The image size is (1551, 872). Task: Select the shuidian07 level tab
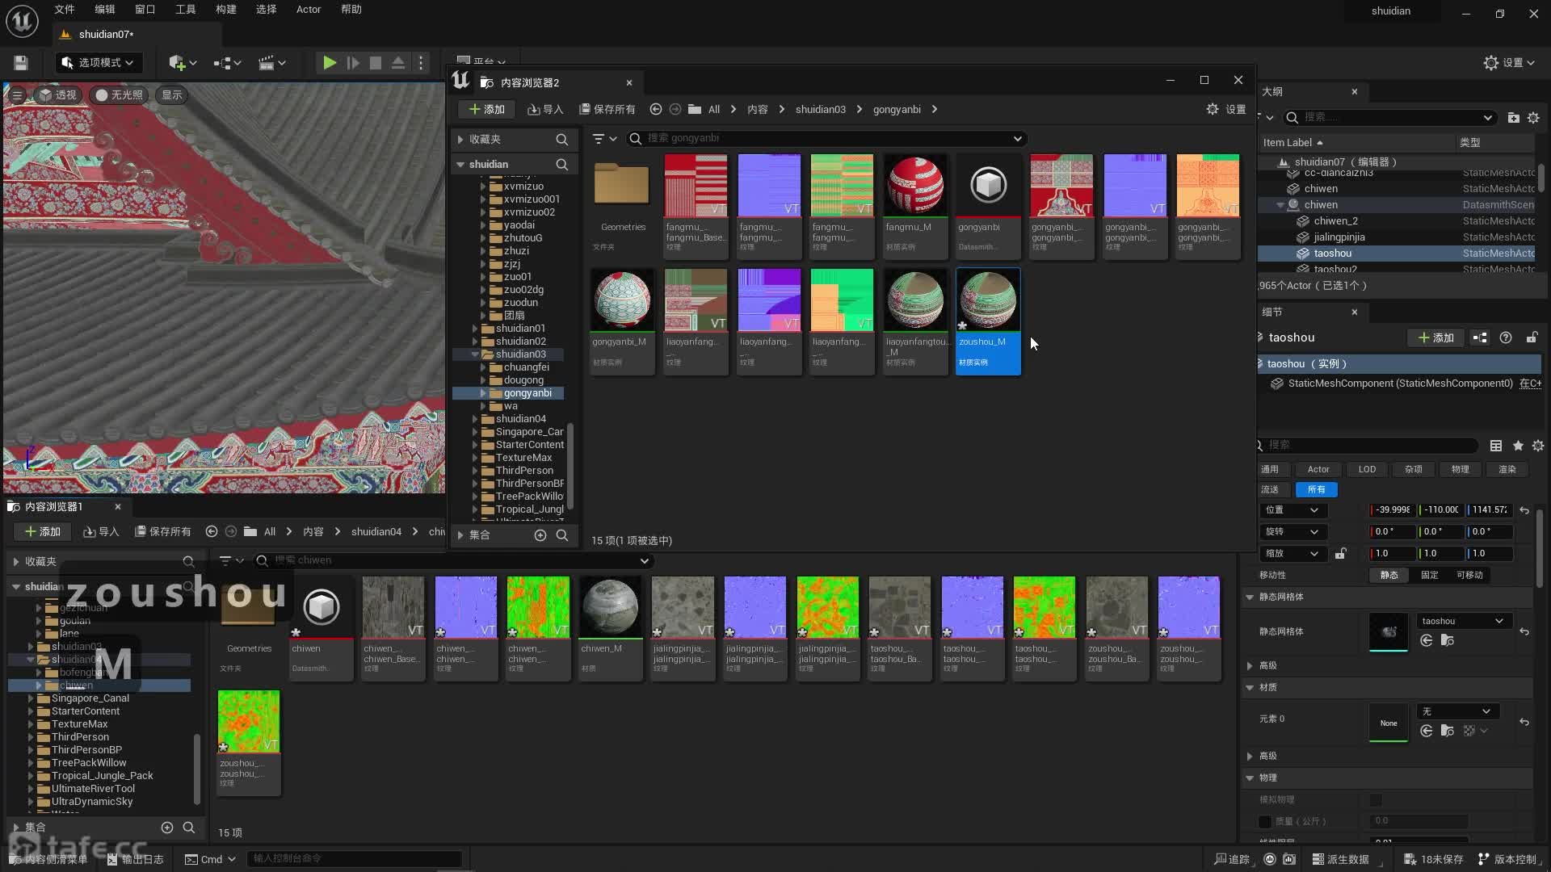pyautogui.click(x=106, y=35)
